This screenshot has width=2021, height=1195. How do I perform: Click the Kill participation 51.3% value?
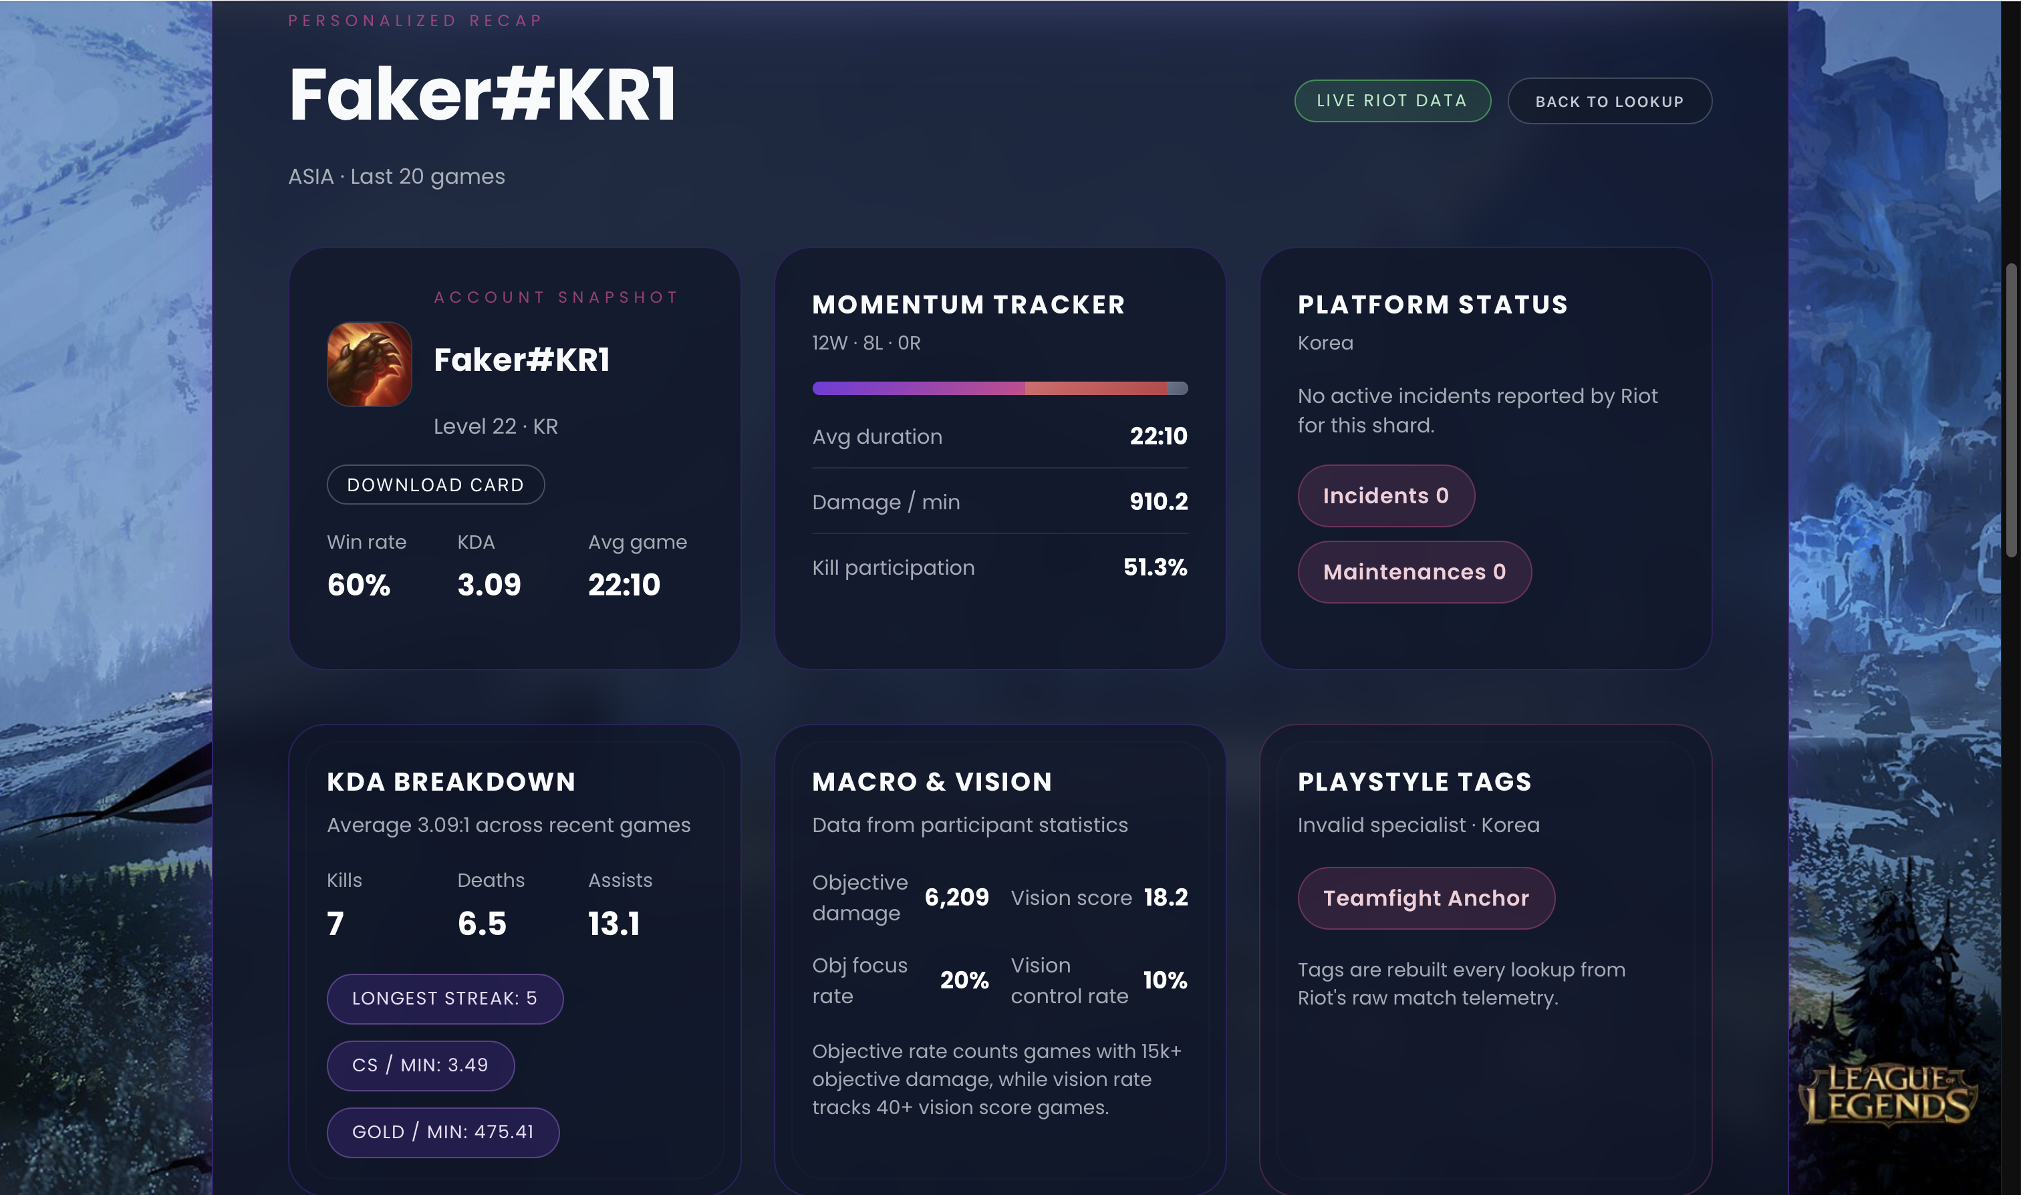(1155, 567)
